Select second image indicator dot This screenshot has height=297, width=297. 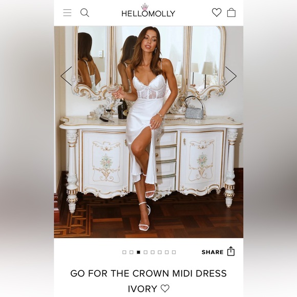pyautogui.click(x=132, y=252)
